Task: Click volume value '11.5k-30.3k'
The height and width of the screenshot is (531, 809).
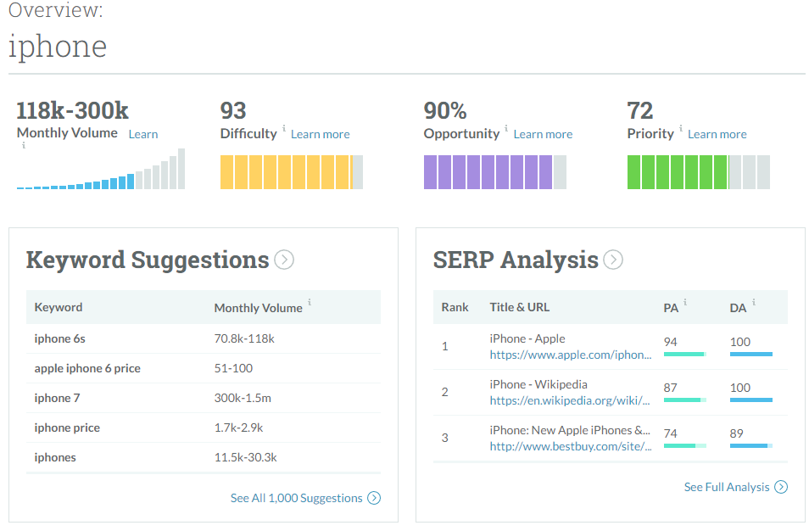Action: (x=246, y=457)
